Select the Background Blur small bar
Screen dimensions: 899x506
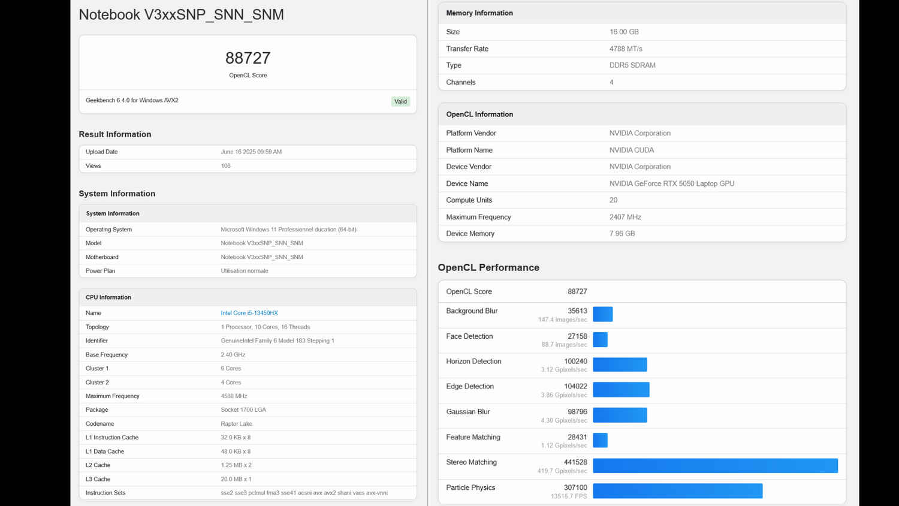(602, 314)
